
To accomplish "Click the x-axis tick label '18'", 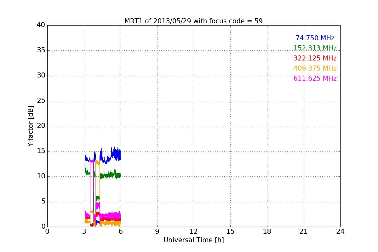I will coord(267,232).
